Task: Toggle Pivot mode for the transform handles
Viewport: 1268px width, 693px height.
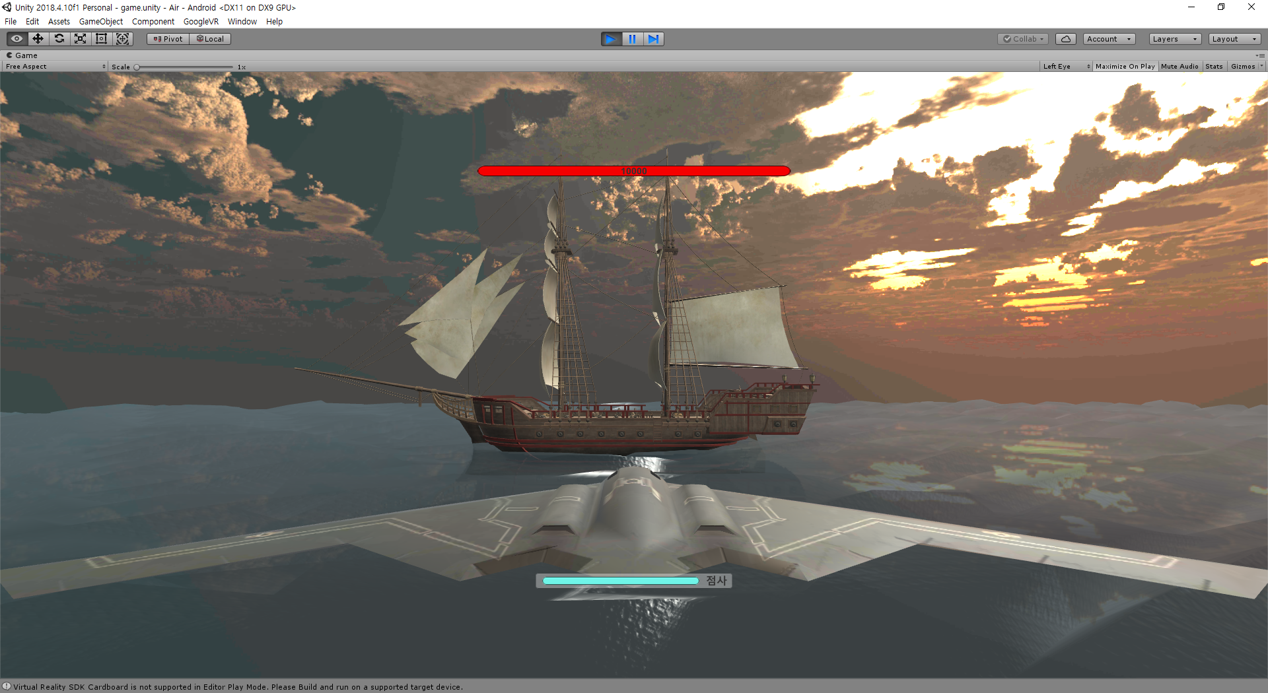Action: [x=167, y=38]
